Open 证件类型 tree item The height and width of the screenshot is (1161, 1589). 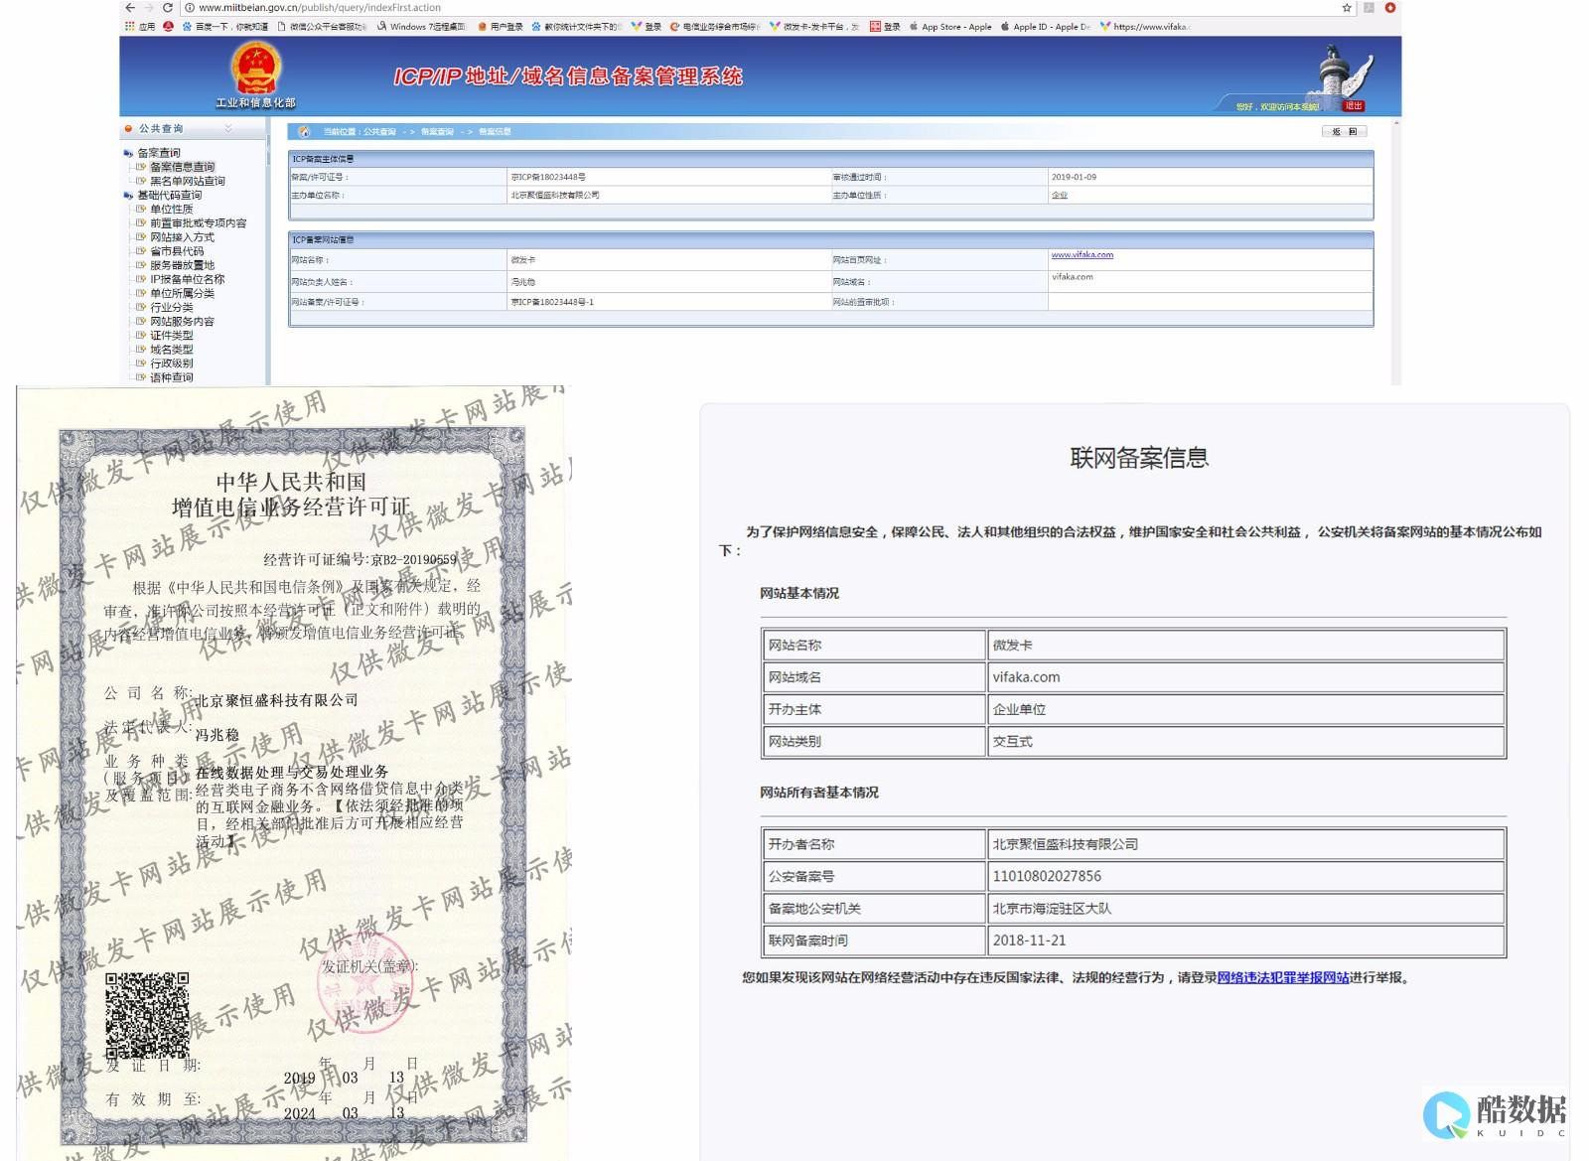[x=171, y=335]
